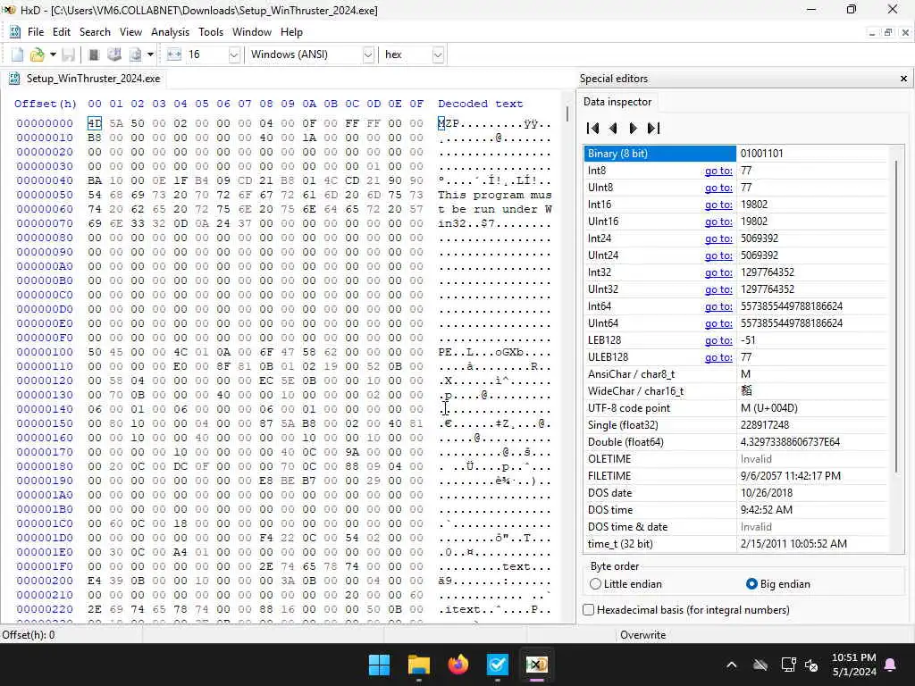Click go to link for LEB128
This screenshot has height=686, width=915.
(x=718, y=340)
